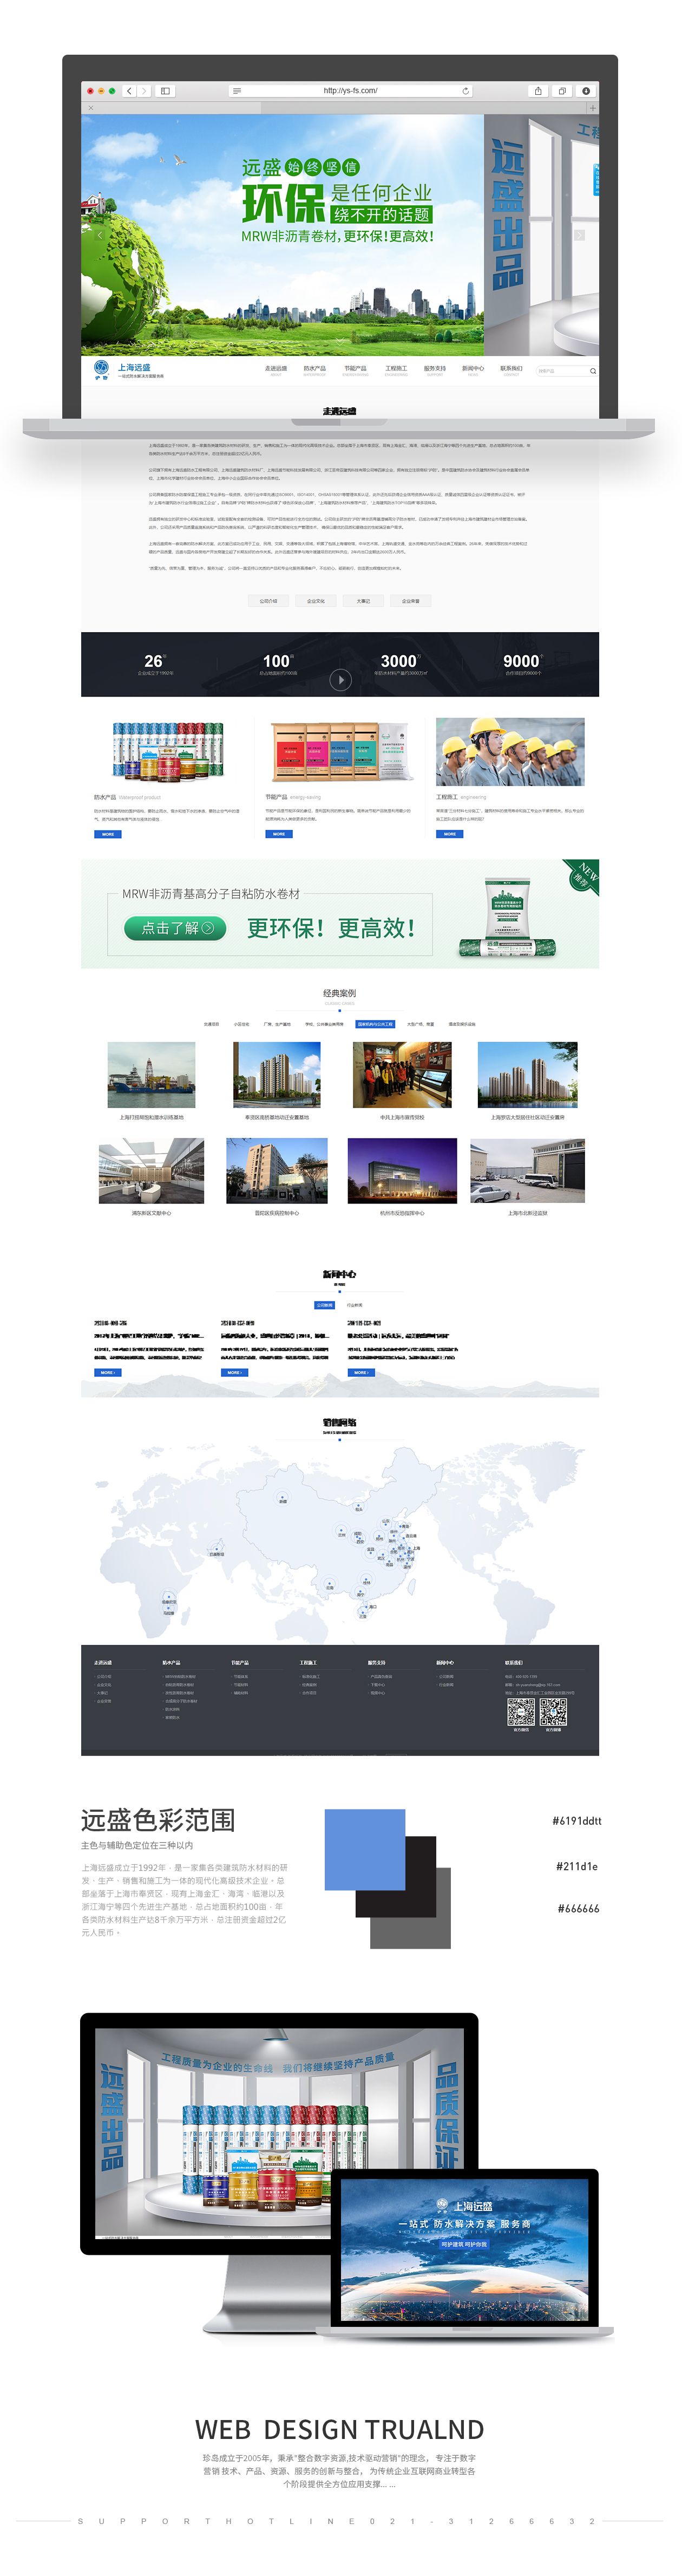The height and width of the screenshot is (2576, 682).
Task: Reload the page using the refresh icon
Action: [466, 91]
